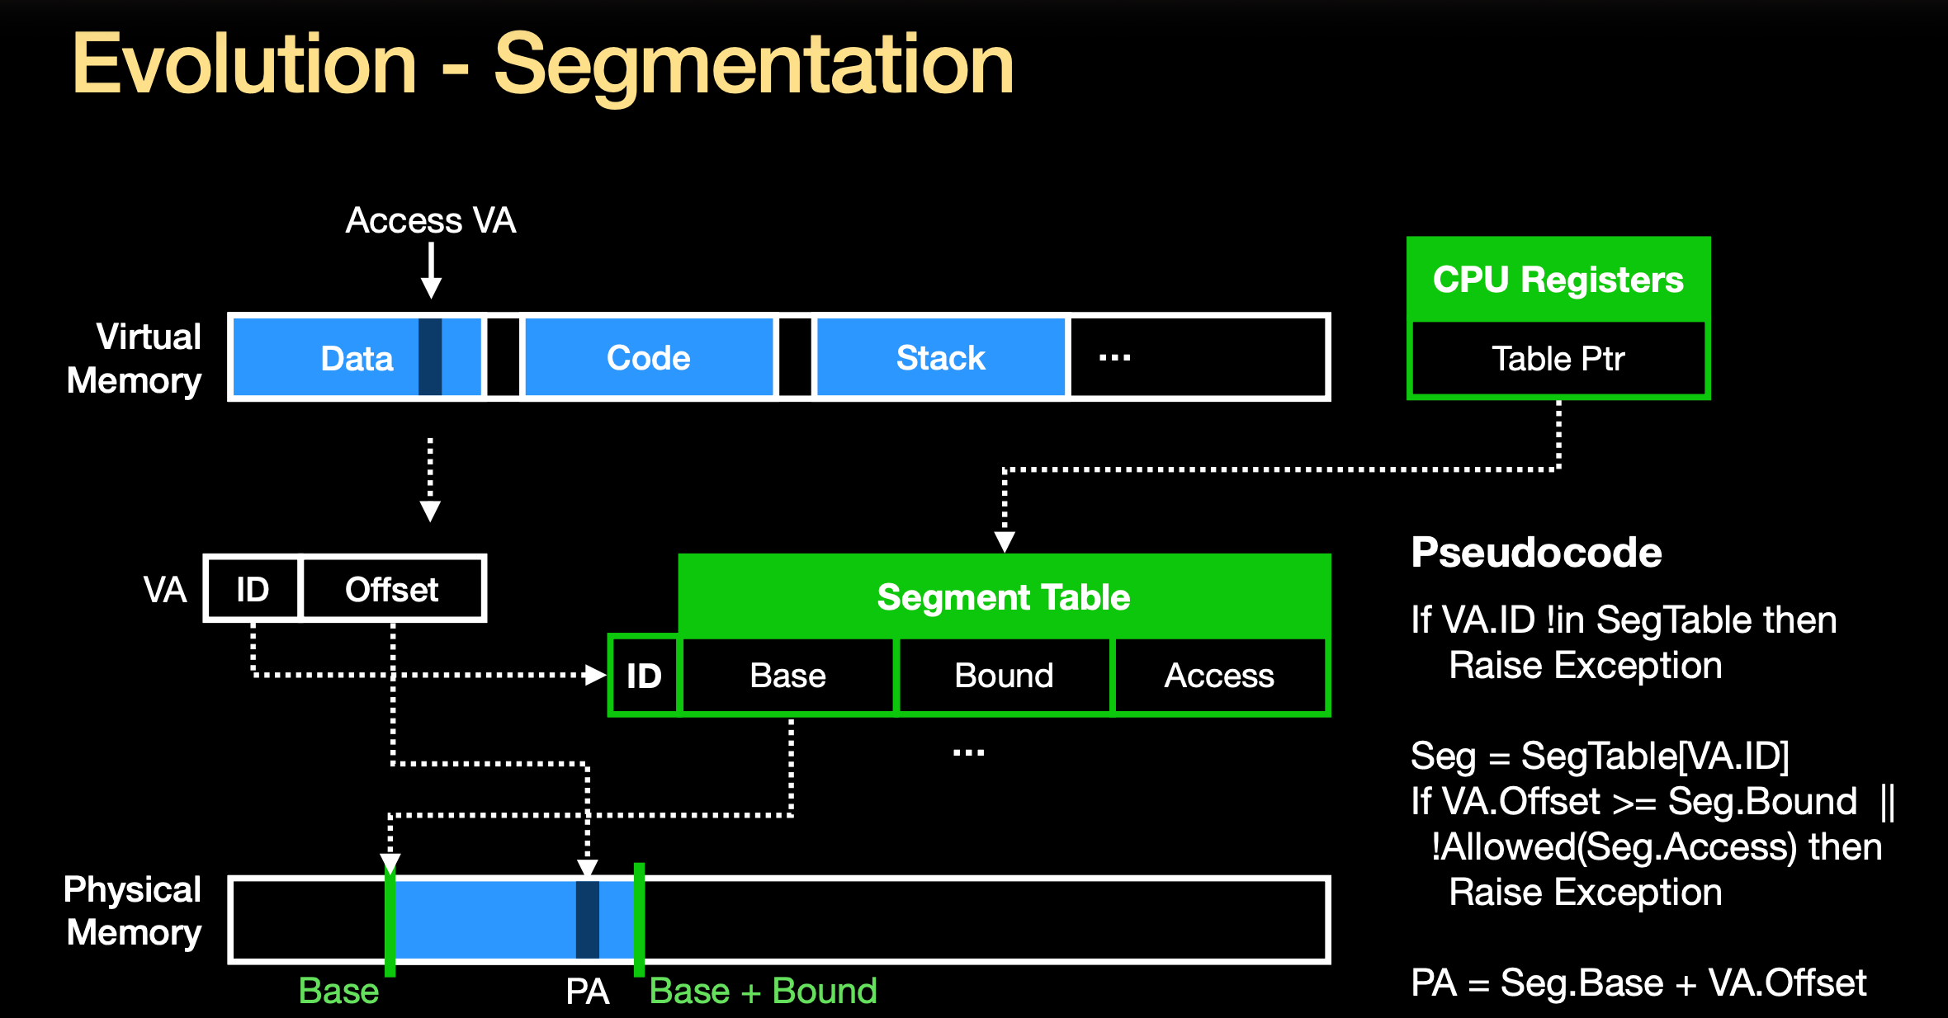Click the VA ID field box
The height and width of the screenshot is (1018, 1948).
coord(253,589)
